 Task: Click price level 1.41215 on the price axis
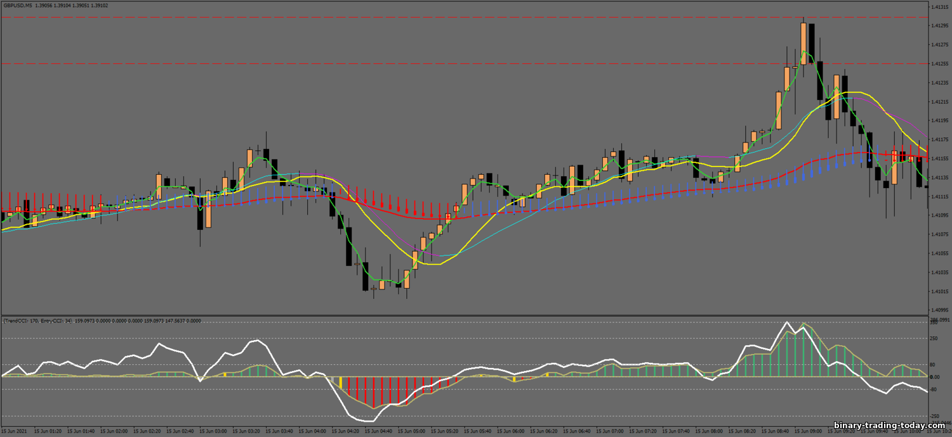click(x=939, y=102)
